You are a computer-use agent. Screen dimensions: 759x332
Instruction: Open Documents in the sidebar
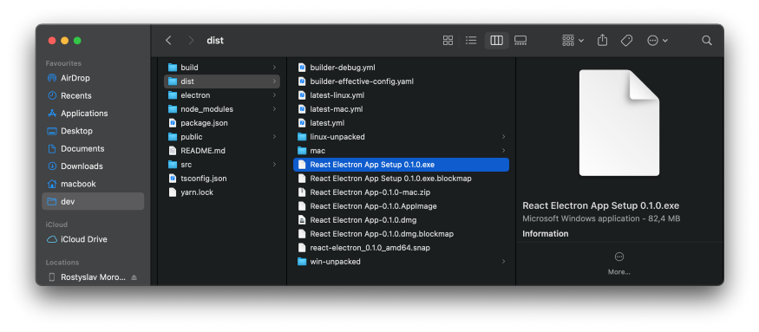[93, 148]
